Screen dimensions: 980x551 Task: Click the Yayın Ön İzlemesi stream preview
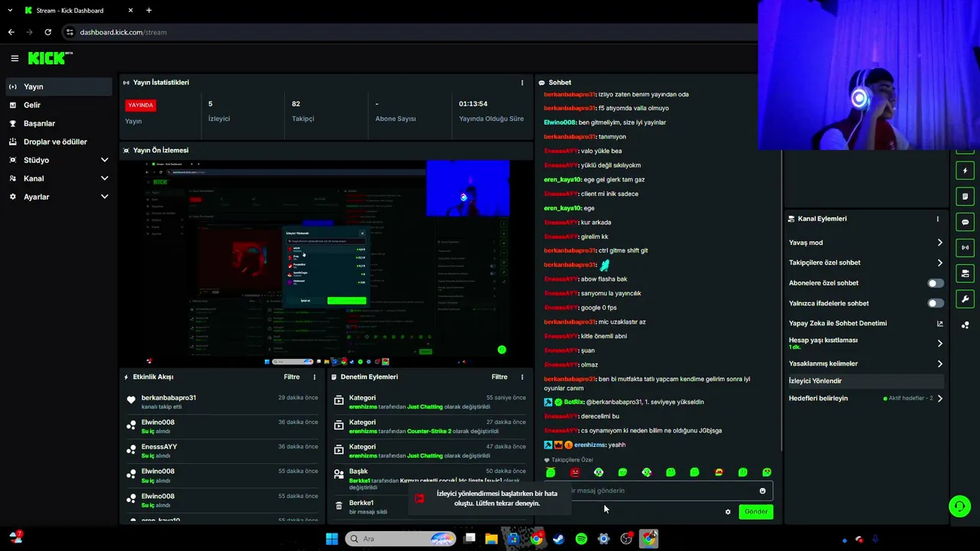326,262
